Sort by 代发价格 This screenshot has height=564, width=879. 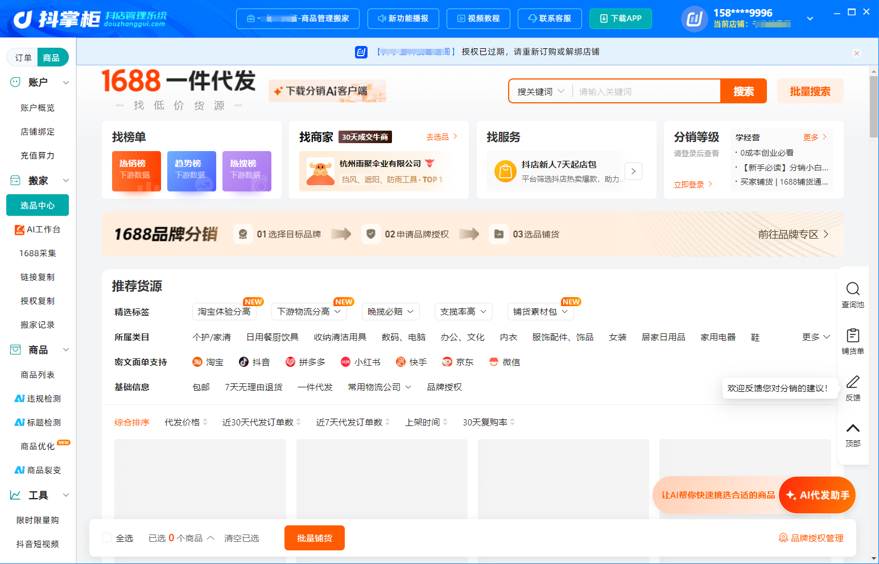(186, 422)
